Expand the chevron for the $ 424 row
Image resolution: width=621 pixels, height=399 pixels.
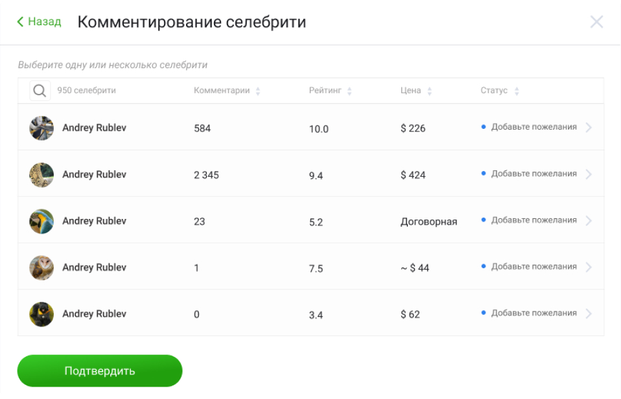coord(589,174)
